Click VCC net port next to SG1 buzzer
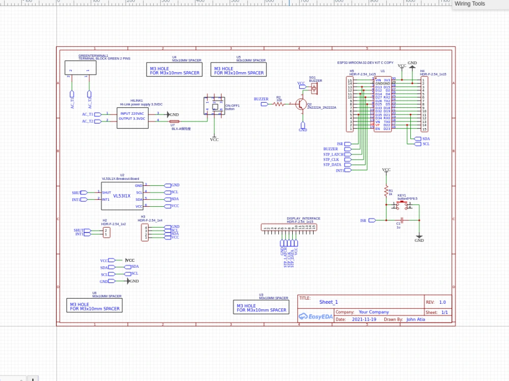The width and height of the screenshot is (509, 381). click(302, 87)
